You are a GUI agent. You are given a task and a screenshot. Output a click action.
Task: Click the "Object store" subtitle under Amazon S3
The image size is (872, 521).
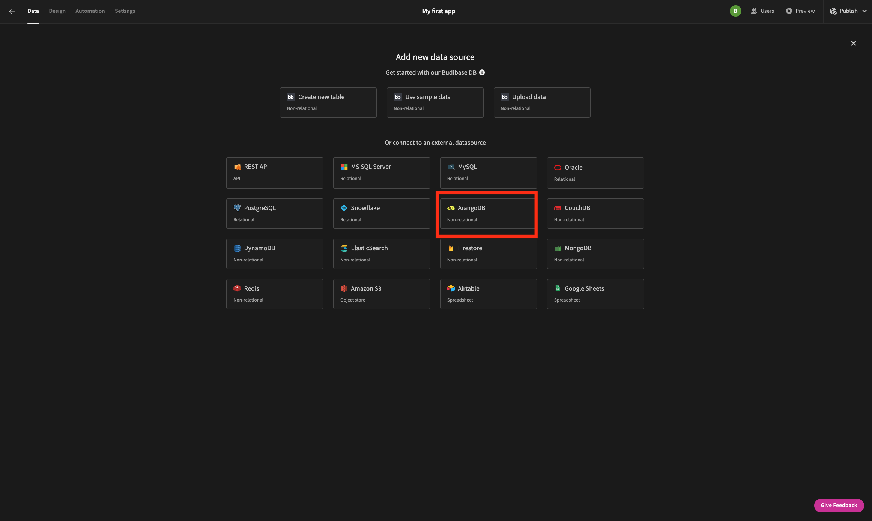[353, 300]
